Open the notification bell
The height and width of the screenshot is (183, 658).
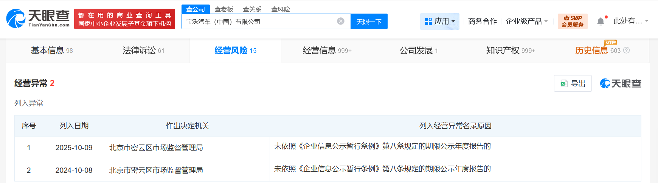click(x=601, y=22)
